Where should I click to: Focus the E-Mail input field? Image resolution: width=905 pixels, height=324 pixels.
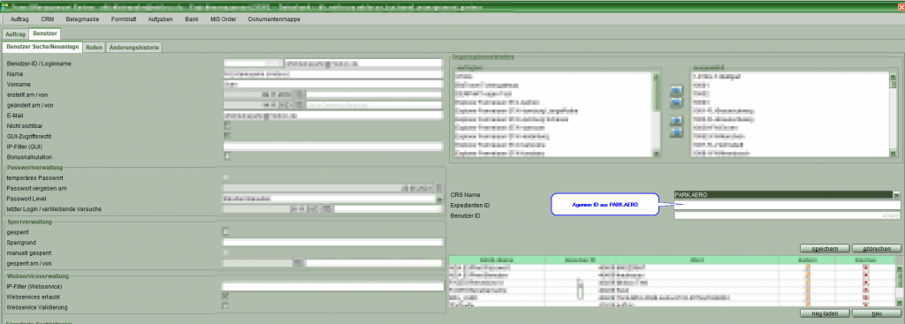[x=332, y=116]
